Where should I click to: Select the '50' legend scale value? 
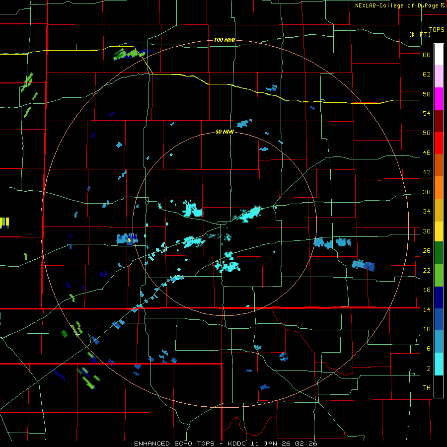click(427, 133)
